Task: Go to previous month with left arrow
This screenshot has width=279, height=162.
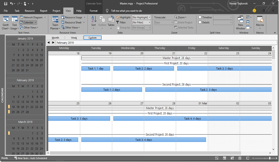Action: 49,43
